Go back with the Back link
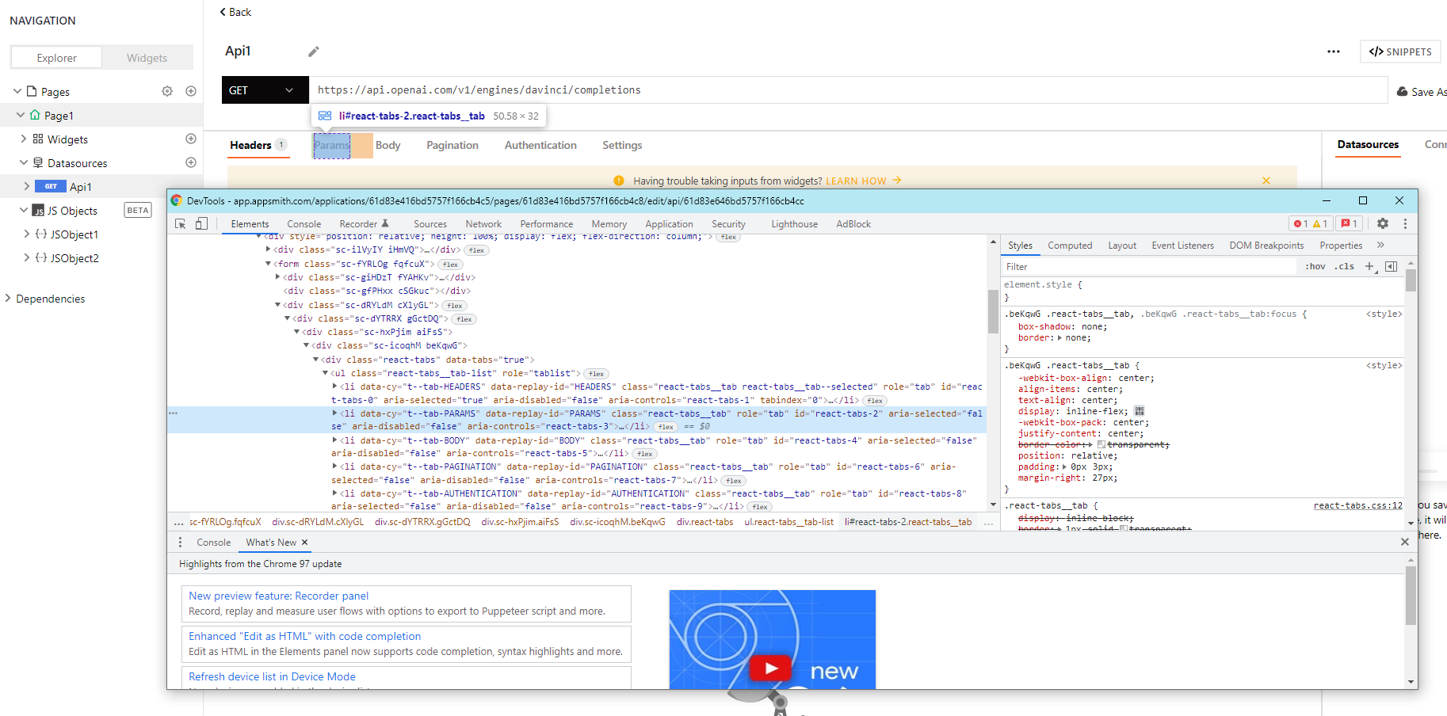This screenshot has height=716, width=1447. [x=235, y=12]
